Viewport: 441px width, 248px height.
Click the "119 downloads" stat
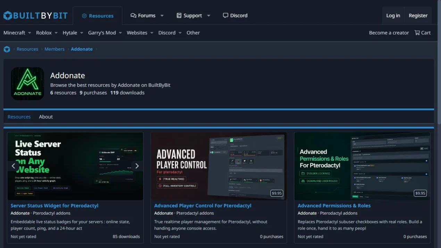point(127,93)
